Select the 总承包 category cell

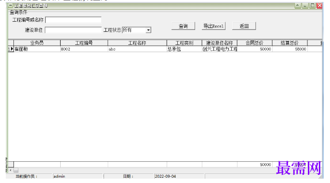185,49
